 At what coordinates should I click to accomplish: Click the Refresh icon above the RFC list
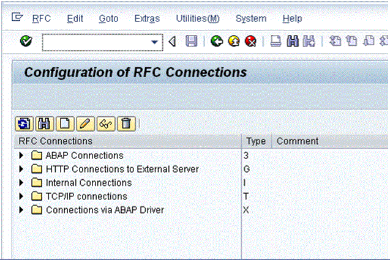point(24,124)
